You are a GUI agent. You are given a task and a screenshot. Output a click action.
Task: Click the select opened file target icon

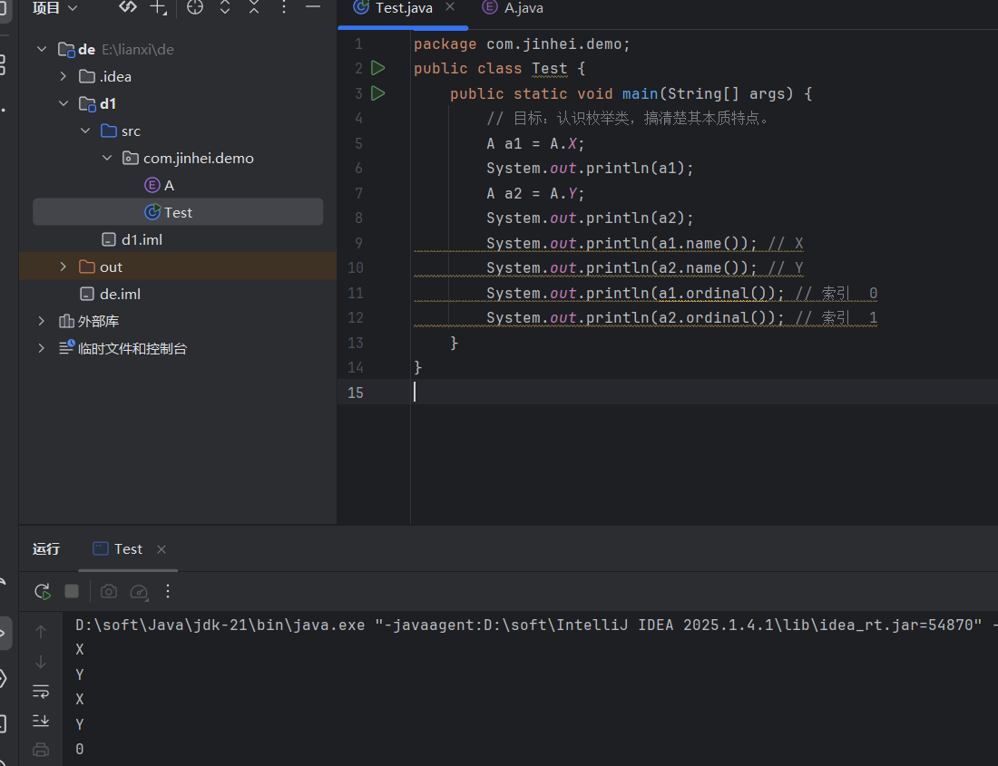[x=195, y=7]
